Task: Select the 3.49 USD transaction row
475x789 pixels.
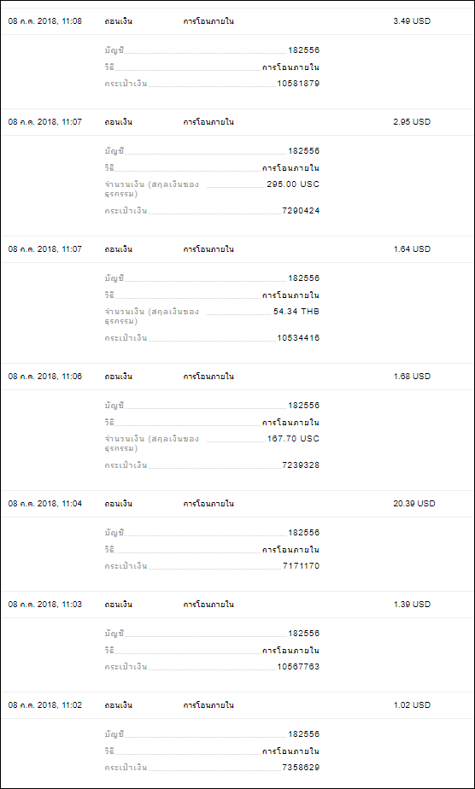Action: [x=237, y=21]
